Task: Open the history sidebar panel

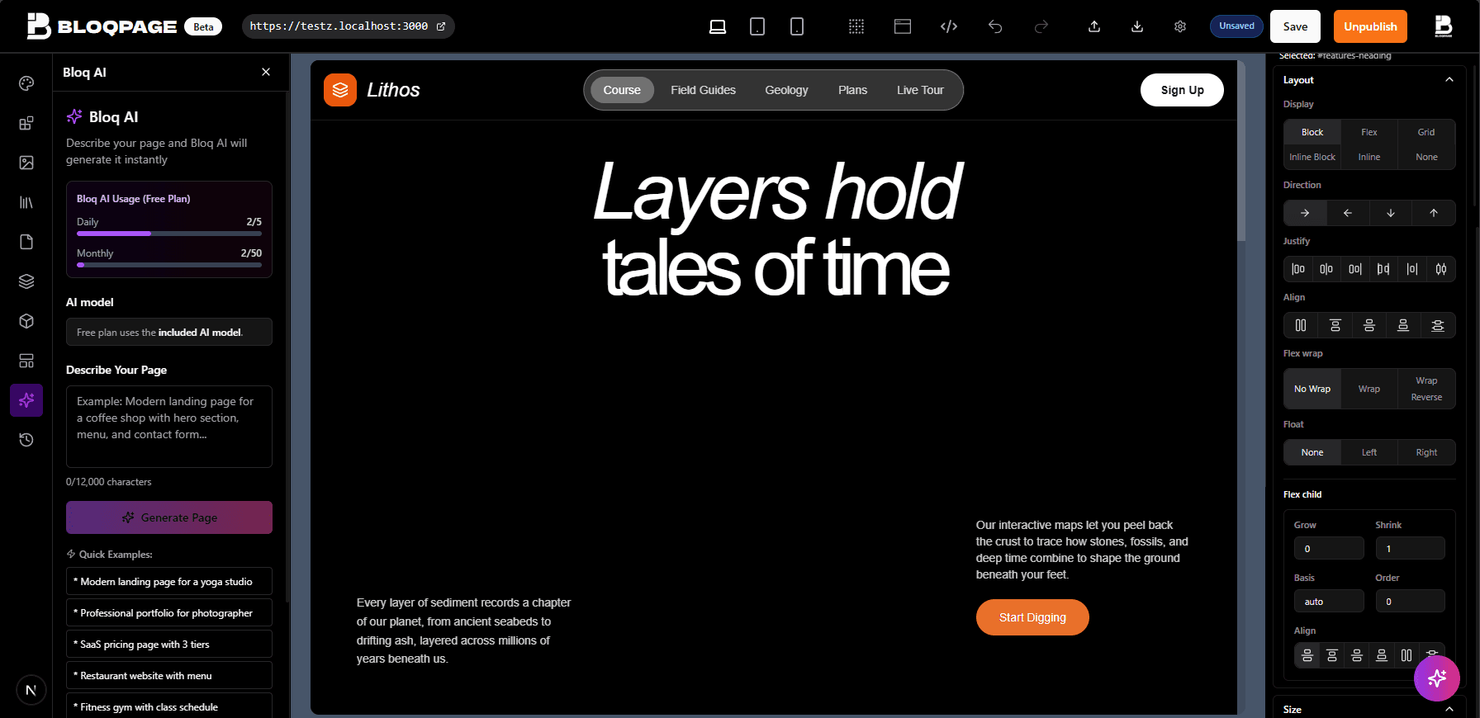Action: click(x=26, y=440)
